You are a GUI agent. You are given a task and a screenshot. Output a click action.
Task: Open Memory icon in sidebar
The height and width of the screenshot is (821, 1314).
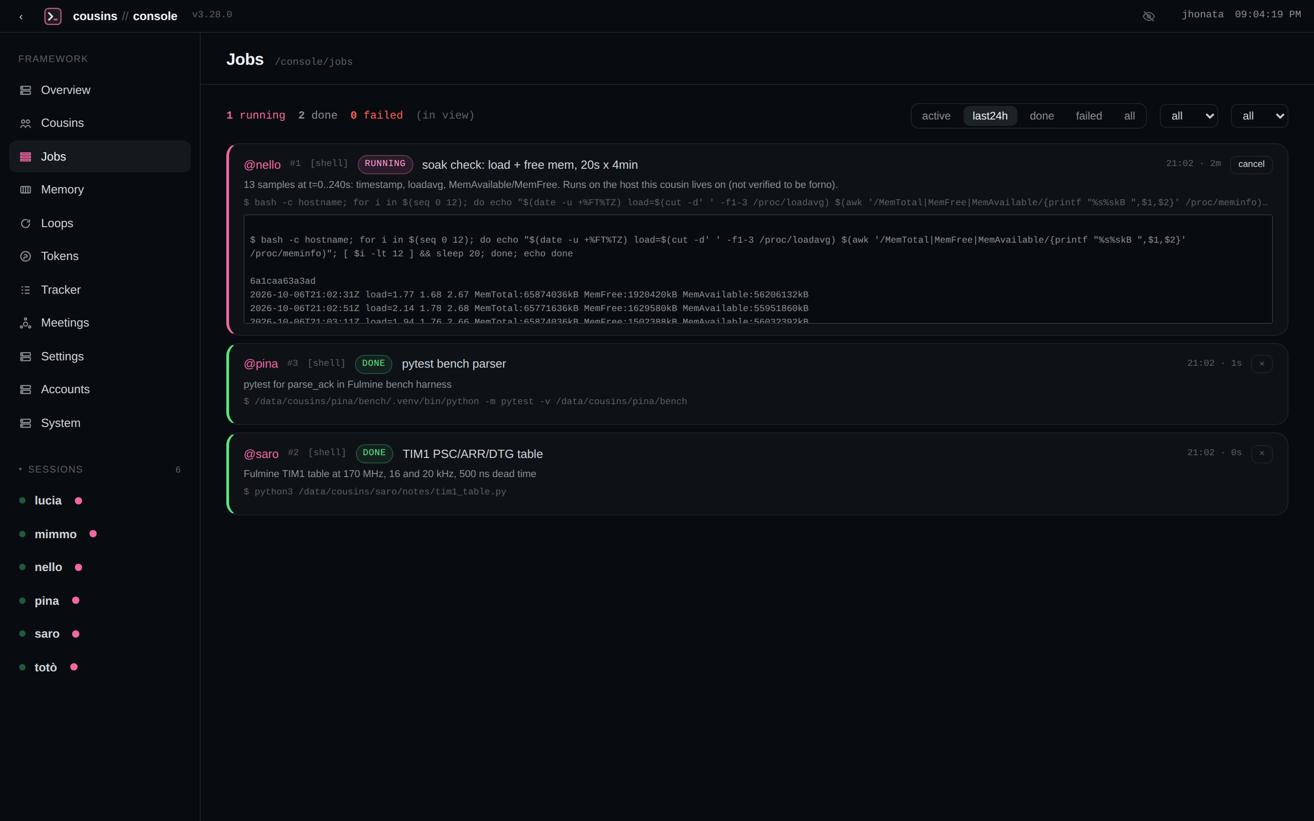pyautogui.click(x=26, y=189)
